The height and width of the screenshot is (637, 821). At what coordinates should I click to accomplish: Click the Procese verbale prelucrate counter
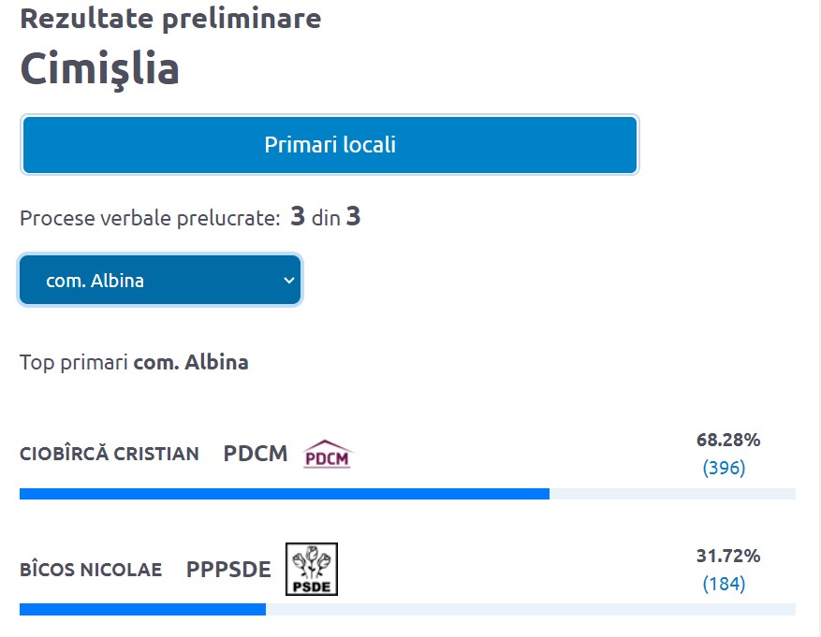(x=190, y=218)
